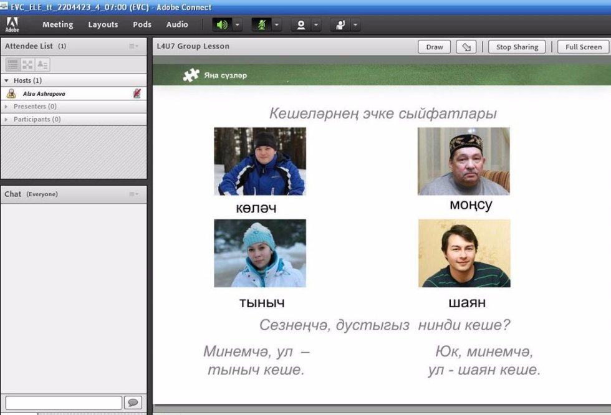Toggle the muted microphone icon in toolbar
Viewport: 611px width, 415px height.
pos(261,25)
